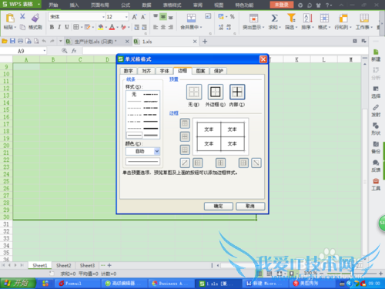Click the Merge and Center icon

click(191, 18)
